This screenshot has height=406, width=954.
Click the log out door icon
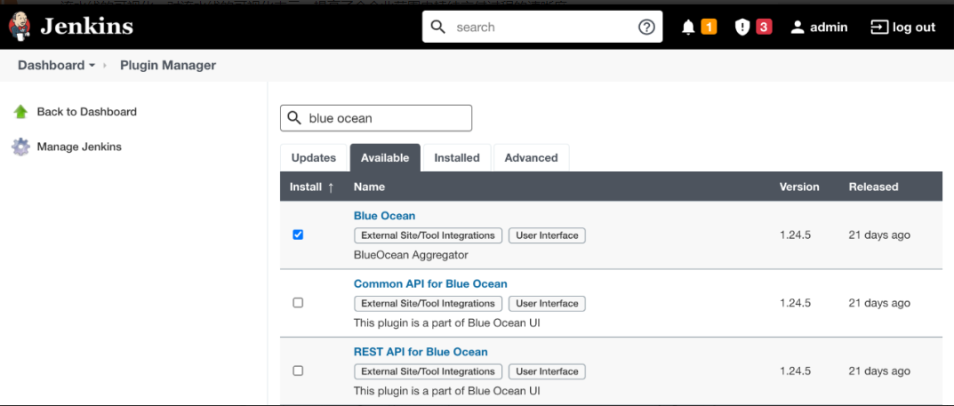pyautogui.click(x=879, y=28)
